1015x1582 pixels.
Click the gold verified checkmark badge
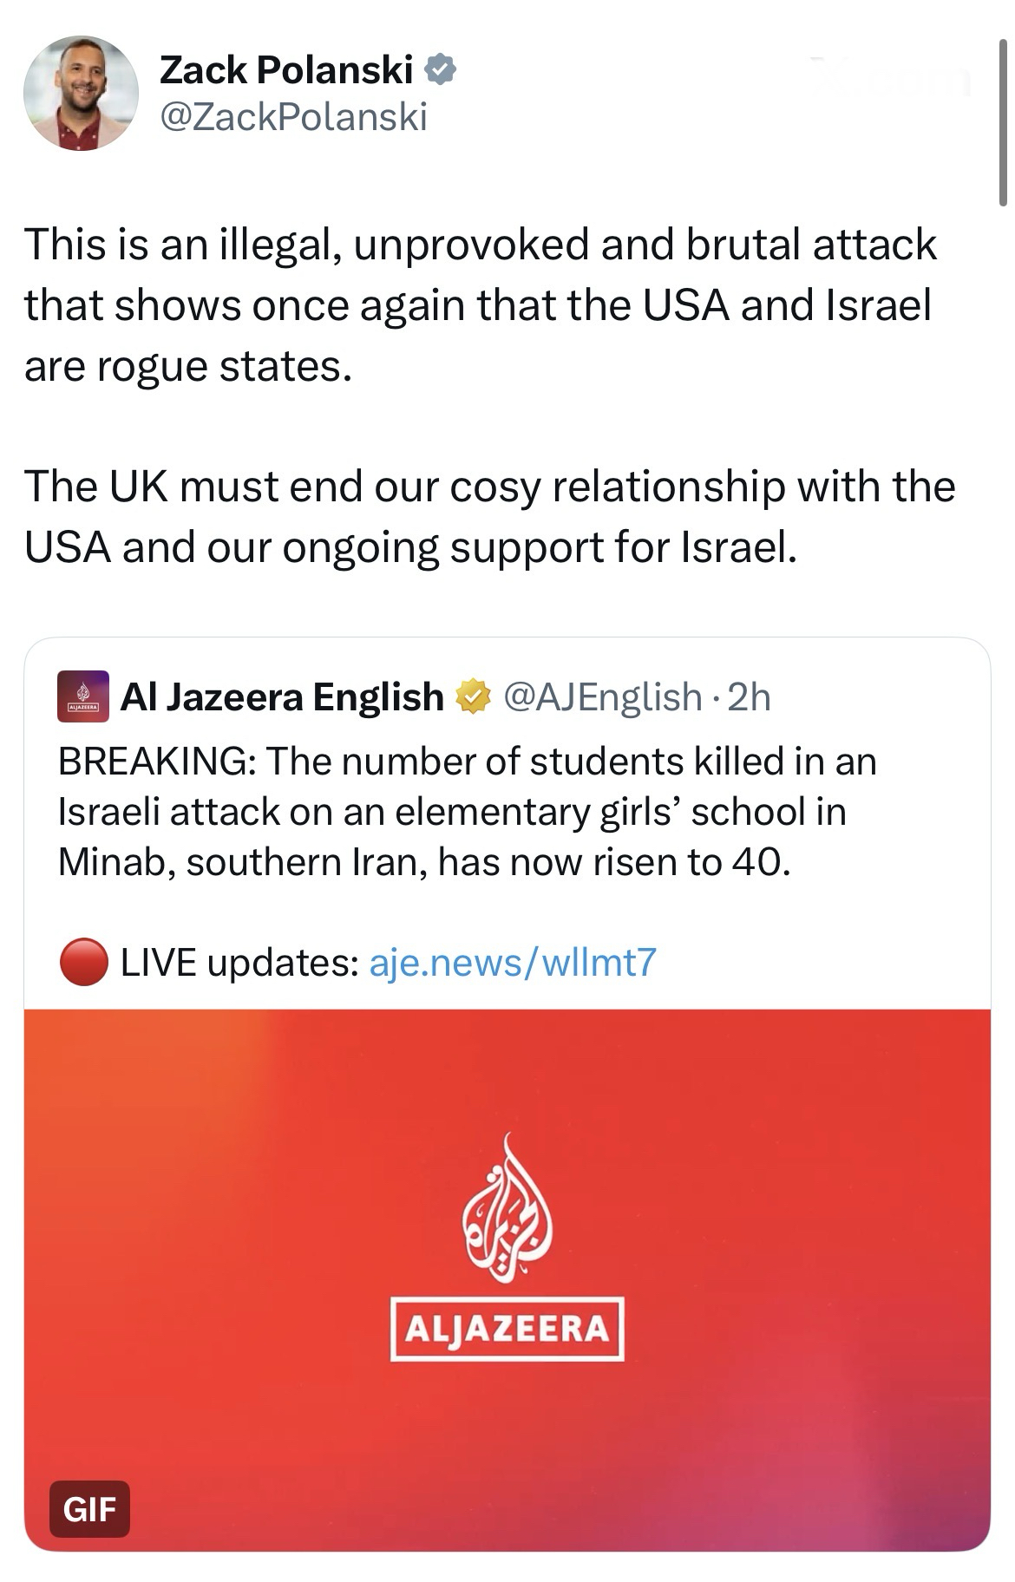[x=474, y=696]
